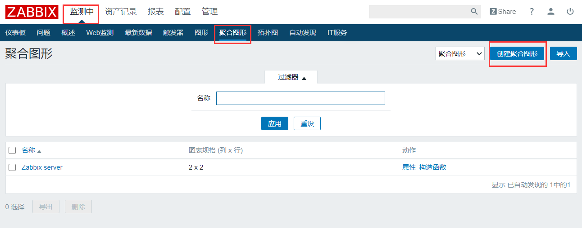Open the 配置 top menu
This screenshot has width=582, height=228.
click(183, 12)
